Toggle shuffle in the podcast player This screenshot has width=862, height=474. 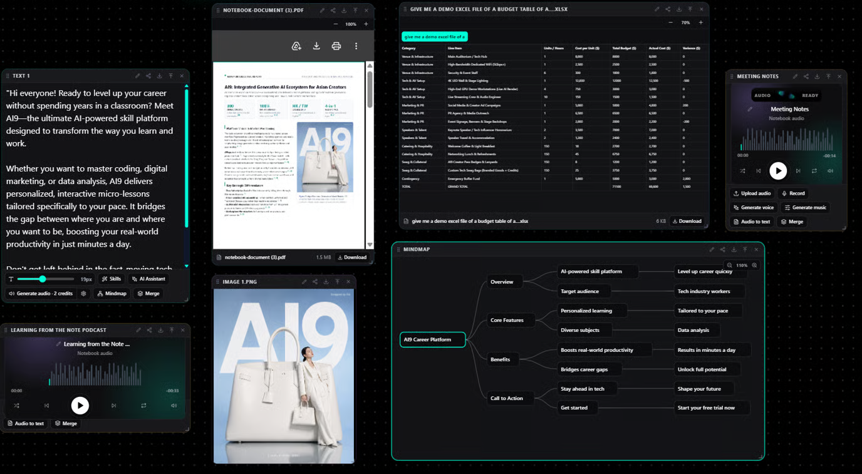pyautogui.click(x=16, y=406)
